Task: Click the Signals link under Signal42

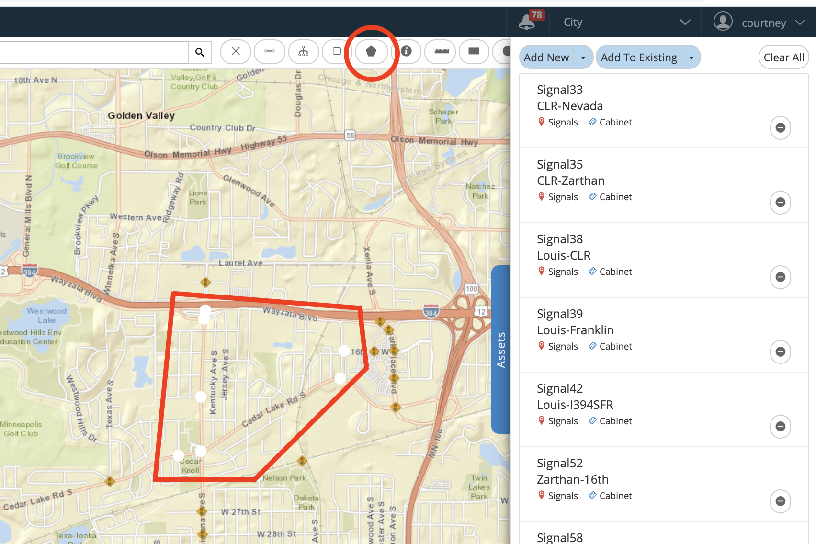Action: [563, 421]
